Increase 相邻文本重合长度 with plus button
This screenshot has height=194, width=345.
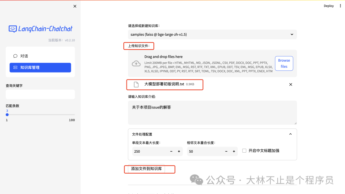click(234, 151)
